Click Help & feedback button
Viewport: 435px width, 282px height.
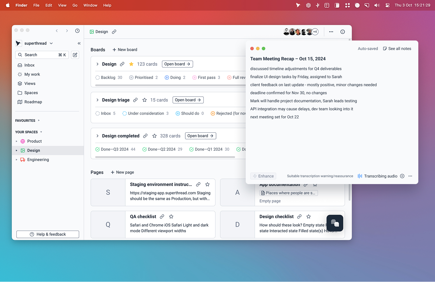(48, 234)
